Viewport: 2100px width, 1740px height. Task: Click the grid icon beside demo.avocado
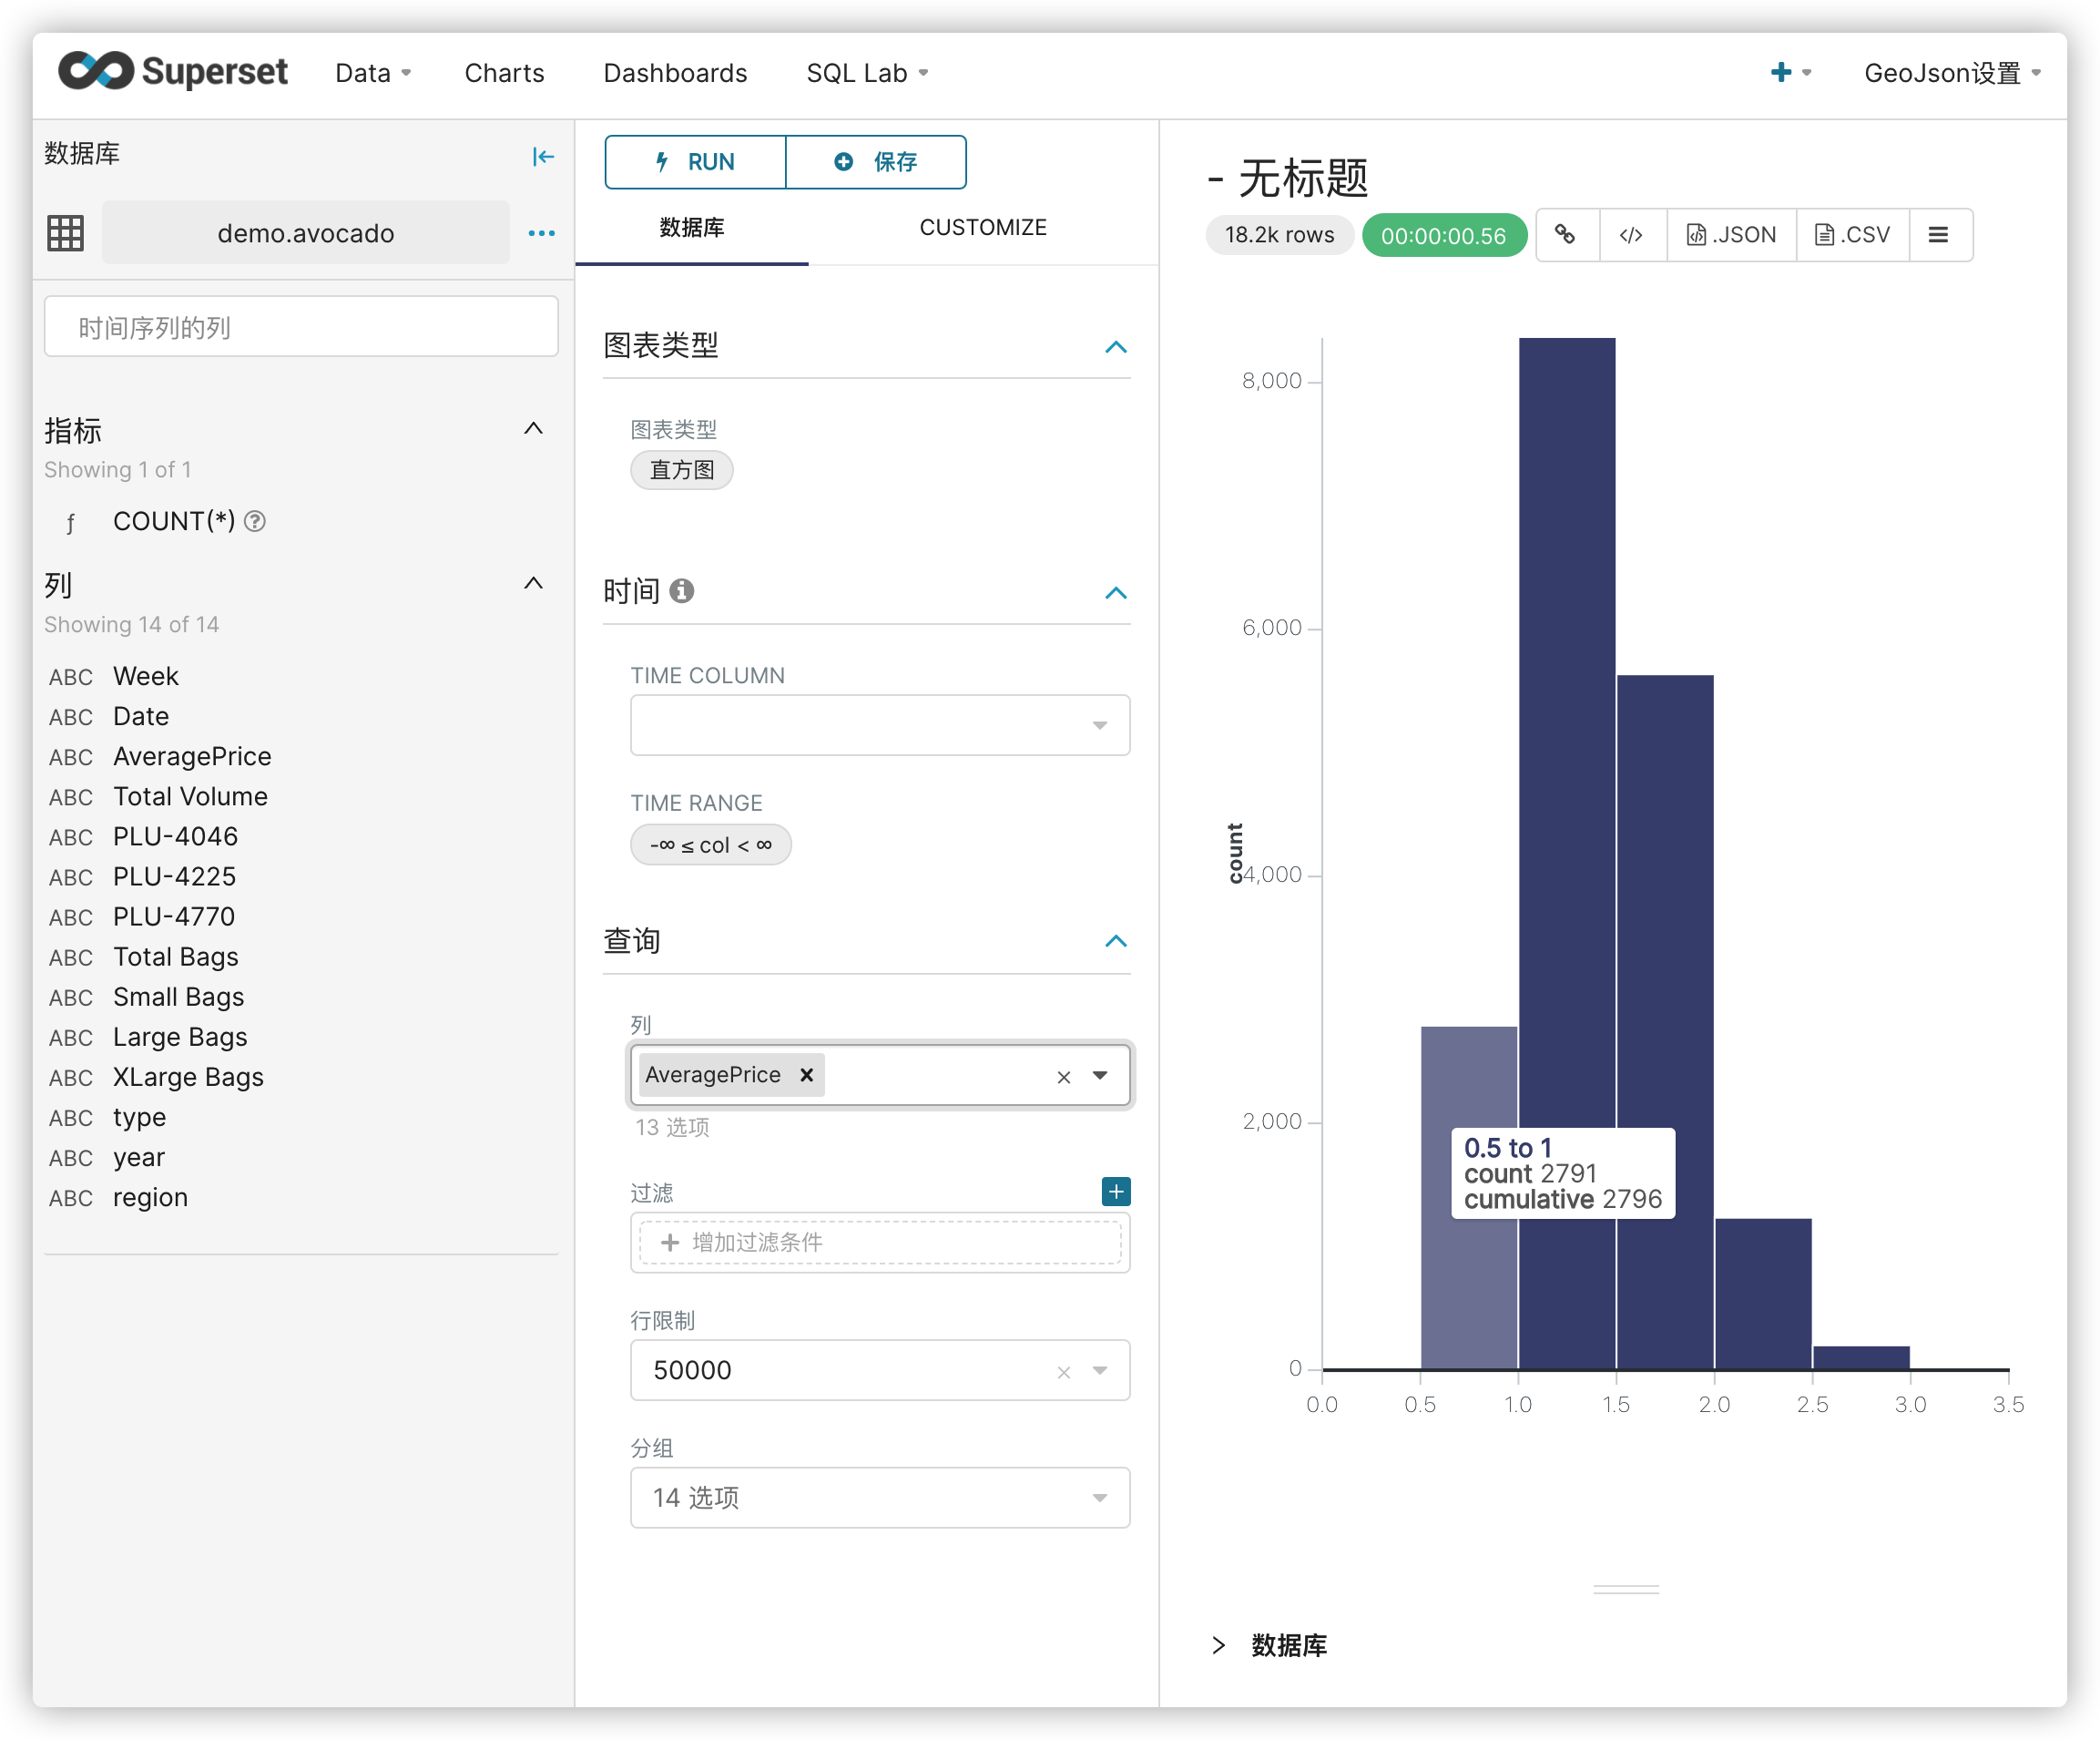[x=65, y=232]
